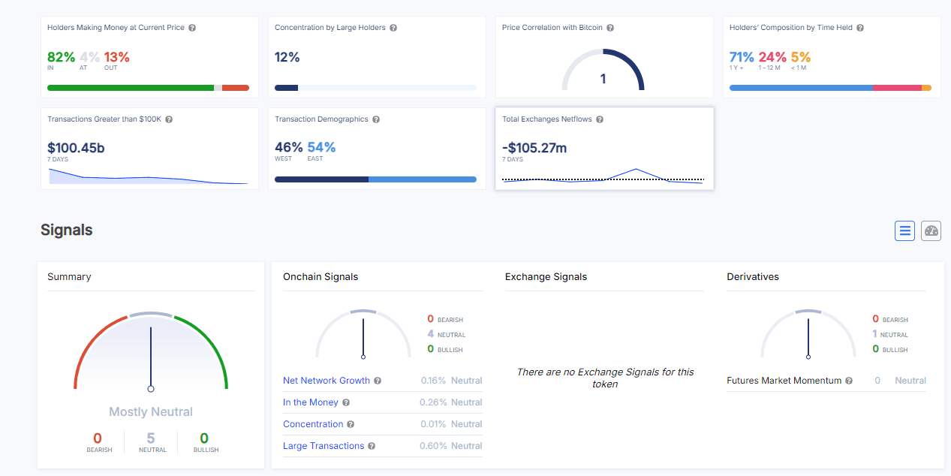The width and height of the screenshot is (951, 476).
Task: Open the Large Transactions signal link
Action: pos(324,446)
